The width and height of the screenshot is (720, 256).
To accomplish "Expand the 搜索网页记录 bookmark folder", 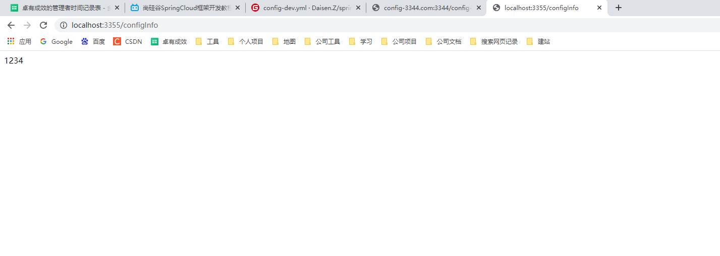I will point(493,42).
